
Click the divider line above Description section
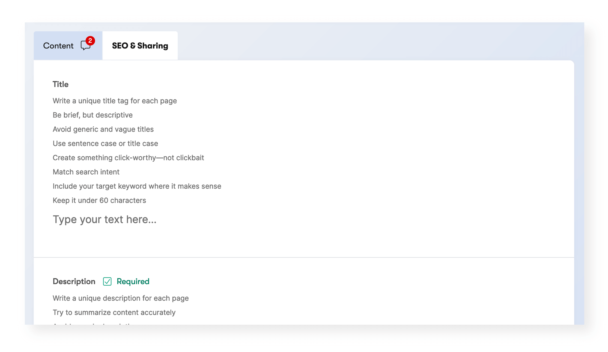coord(304,257)
